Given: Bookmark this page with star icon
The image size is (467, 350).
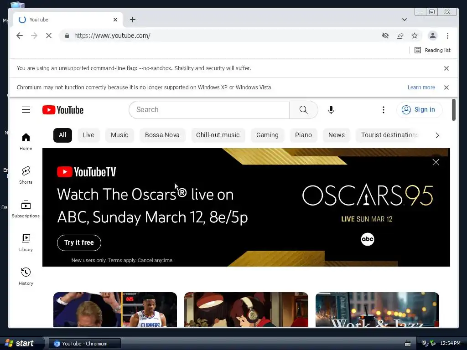Looking at the screenshot, I should click(415, 36).
